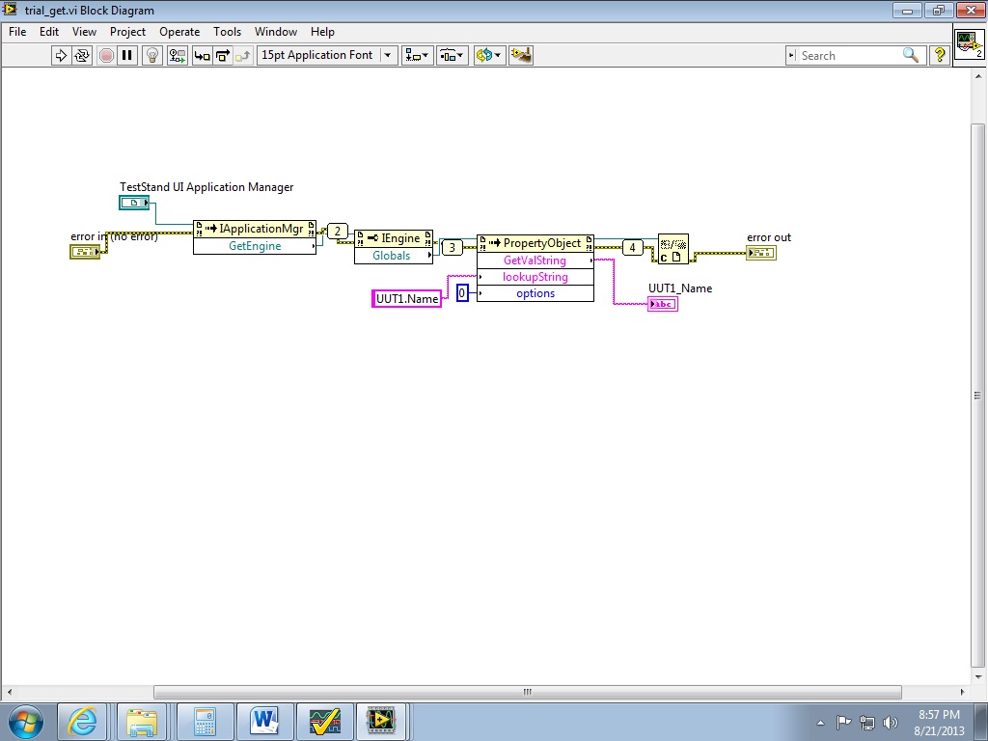Select the IApplicationMgr invoke node header
988x741 pixels.
[255, 229]
